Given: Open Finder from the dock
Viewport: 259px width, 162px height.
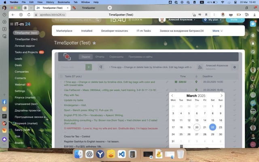Looking at the screenshot, I should (79, 154).
